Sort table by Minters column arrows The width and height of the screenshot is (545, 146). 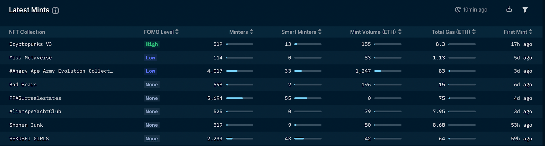[x=251, y=32]
